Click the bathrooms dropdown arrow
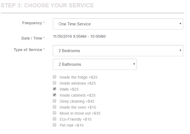 (x=134, y=64)
